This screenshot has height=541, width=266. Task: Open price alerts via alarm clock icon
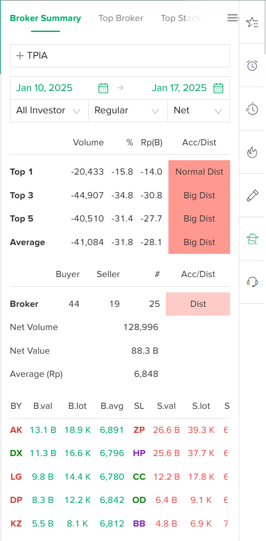(x=252, y=66)
